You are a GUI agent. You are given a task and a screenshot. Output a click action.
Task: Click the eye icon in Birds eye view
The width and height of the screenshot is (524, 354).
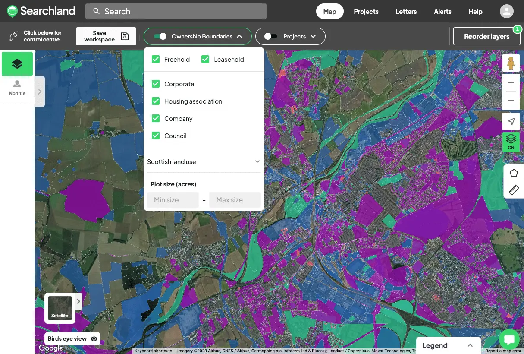tap(94, 339)
